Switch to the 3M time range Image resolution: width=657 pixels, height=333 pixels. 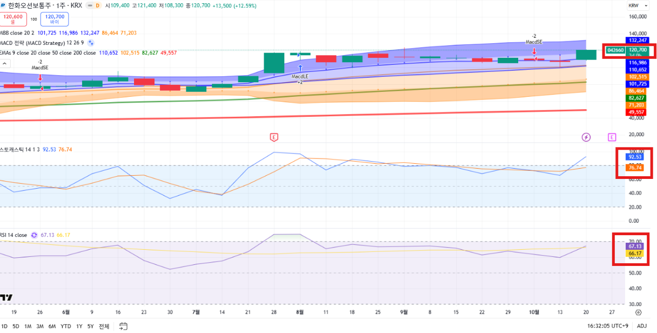tap(40, 326)
